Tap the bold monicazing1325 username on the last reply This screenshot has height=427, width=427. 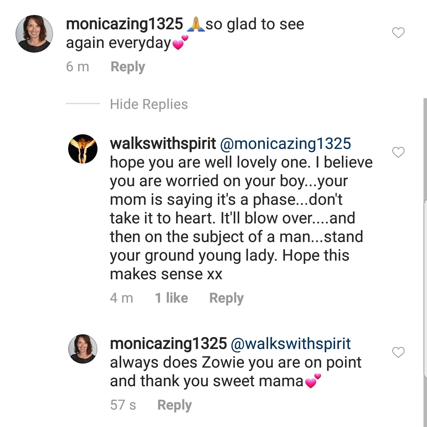tap(168, 343)
